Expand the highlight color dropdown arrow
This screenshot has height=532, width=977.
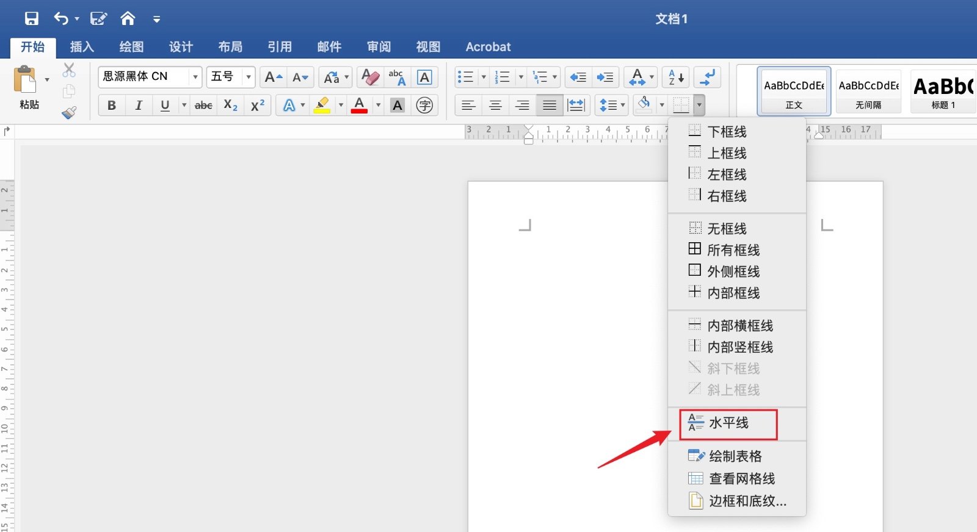(x=341, y=105)
